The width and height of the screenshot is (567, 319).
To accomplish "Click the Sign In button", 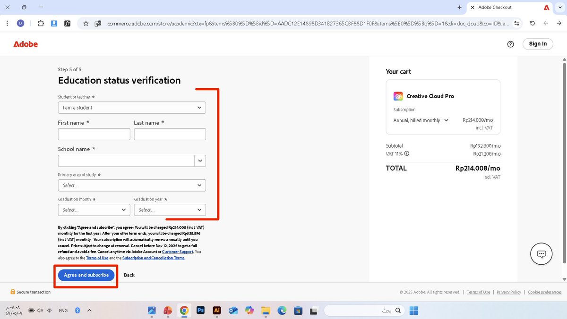I will coord(538,44).
